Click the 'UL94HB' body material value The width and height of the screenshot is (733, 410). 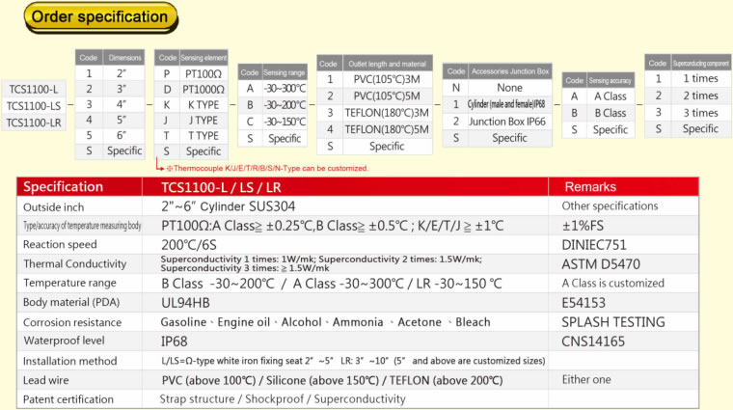pos(185,303)
